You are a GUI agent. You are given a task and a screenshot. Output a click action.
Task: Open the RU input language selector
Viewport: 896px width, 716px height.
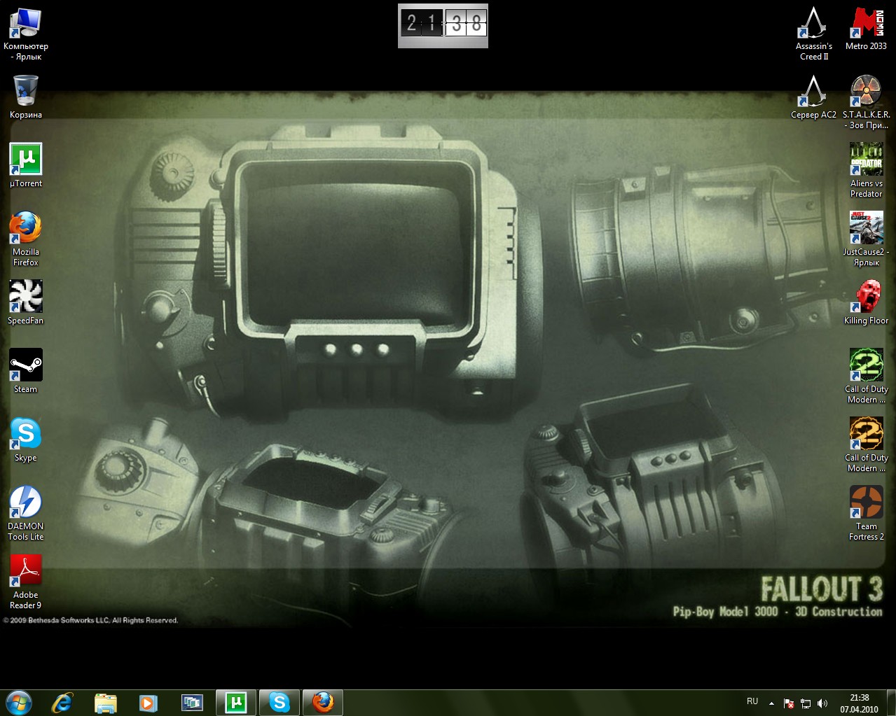click(752, 701)
